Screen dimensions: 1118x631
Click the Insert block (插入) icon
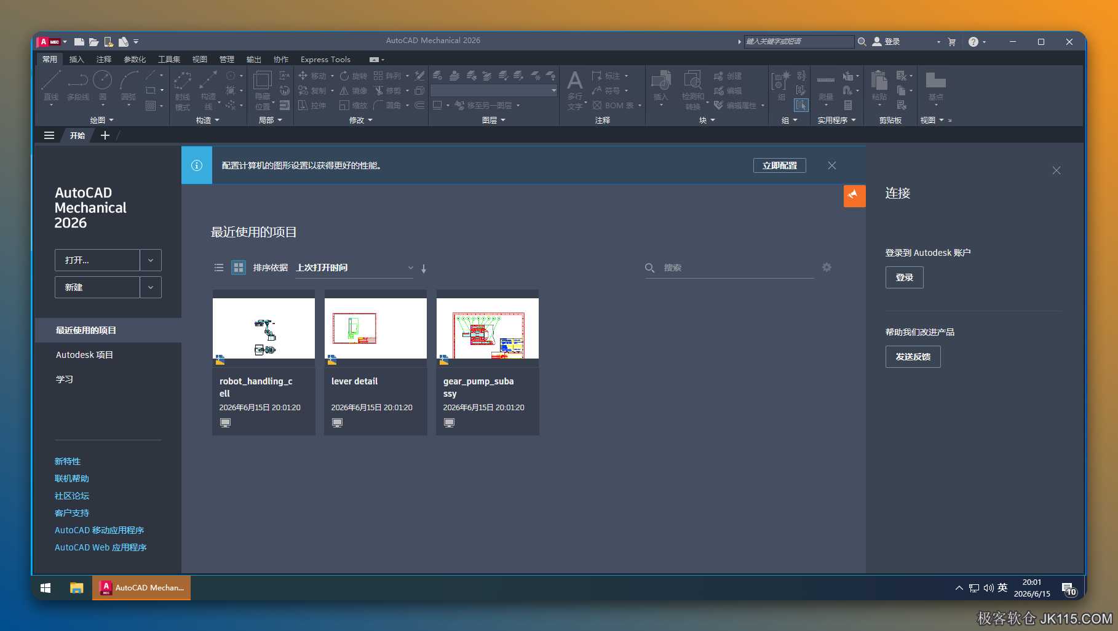point(661,85)
